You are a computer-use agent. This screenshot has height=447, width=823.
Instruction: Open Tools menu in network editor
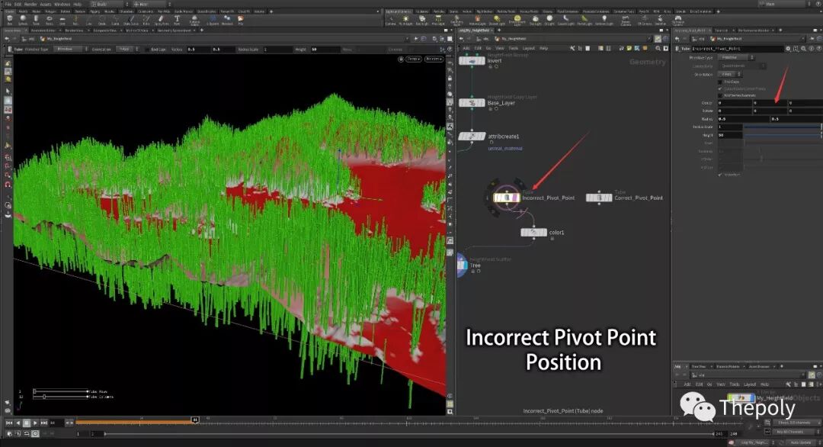[514, 48]
